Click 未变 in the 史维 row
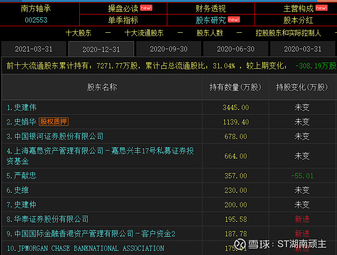The height and width of the screenshot is (255, 337). 302,190
